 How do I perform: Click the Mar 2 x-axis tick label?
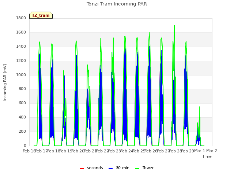(212, 151)
